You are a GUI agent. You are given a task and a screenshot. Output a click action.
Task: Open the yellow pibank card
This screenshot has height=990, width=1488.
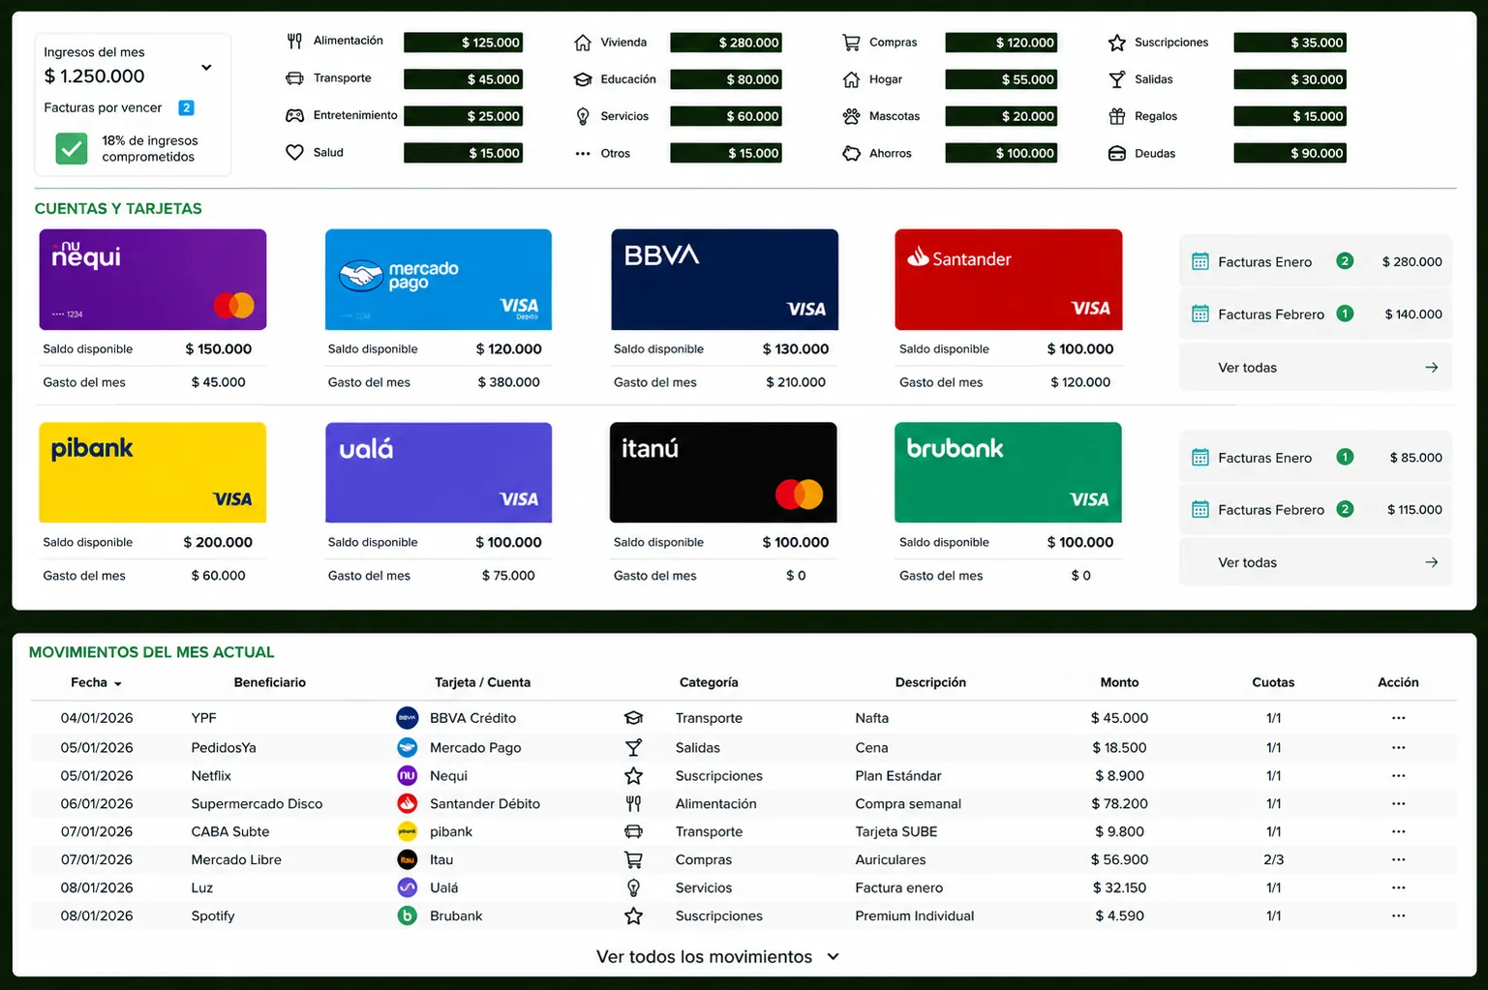coord(153,472)
